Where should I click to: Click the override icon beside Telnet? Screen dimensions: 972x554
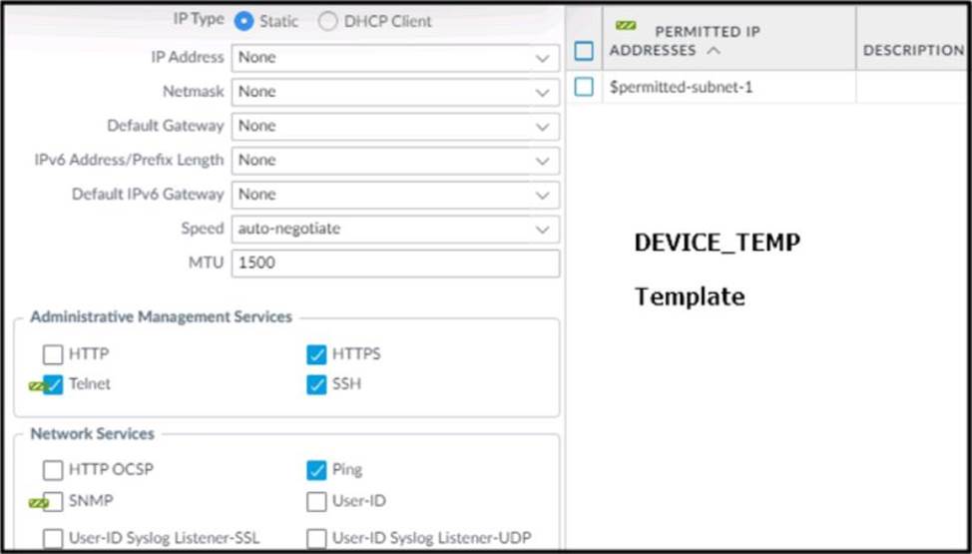pos(36,385)
